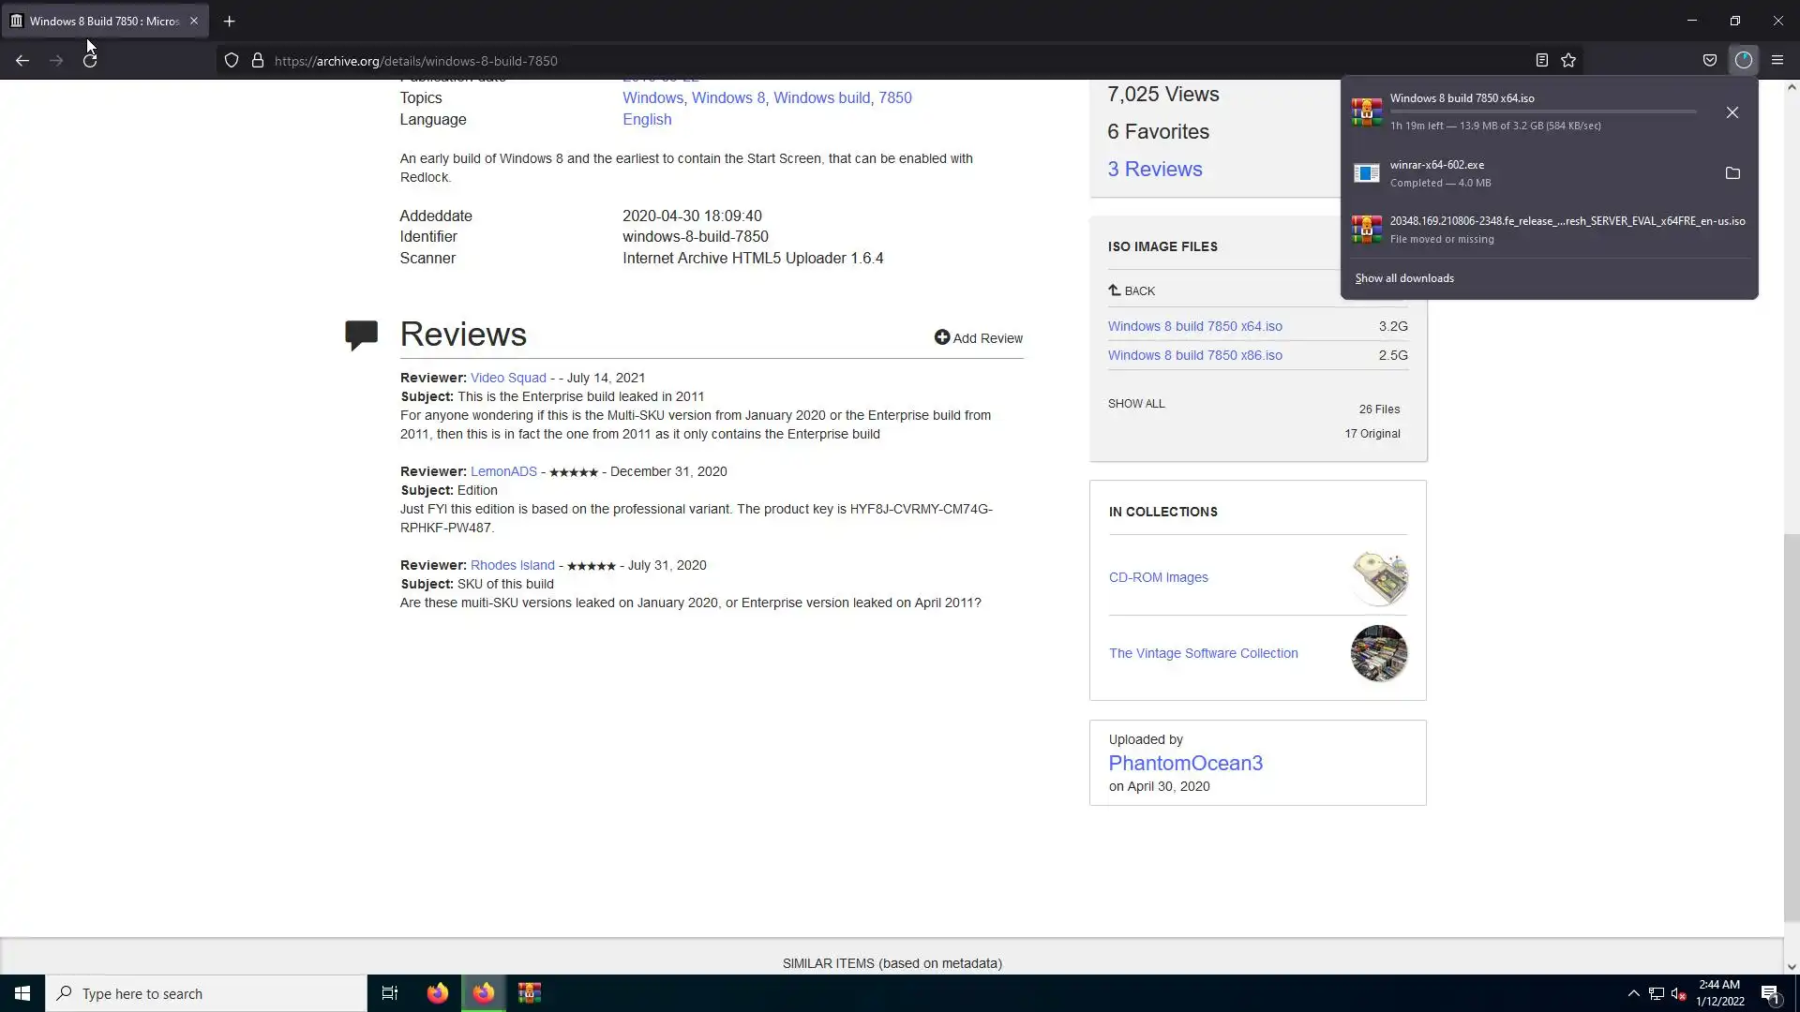
Task: Cancel the Windows 8 x64 ISO download
Action: tap(1732, 112)
